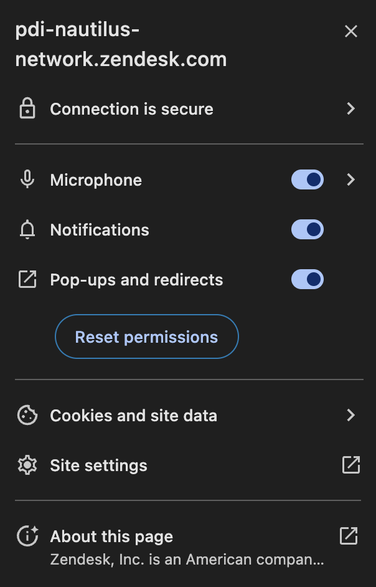Click the padlock icon beside Connection is secure
This screenshot has width=376, height=587.
27,108
